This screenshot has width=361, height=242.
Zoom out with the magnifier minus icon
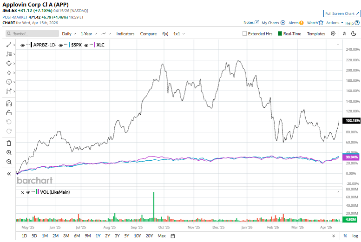(9, 162)
